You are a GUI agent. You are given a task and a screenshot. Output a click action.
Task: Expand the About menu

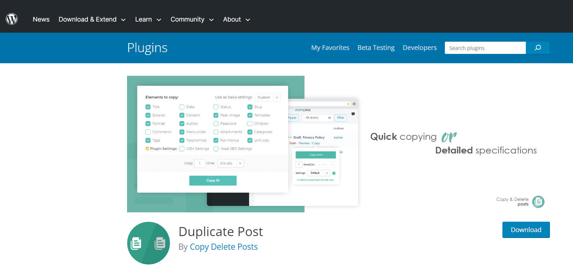point(236,19)
